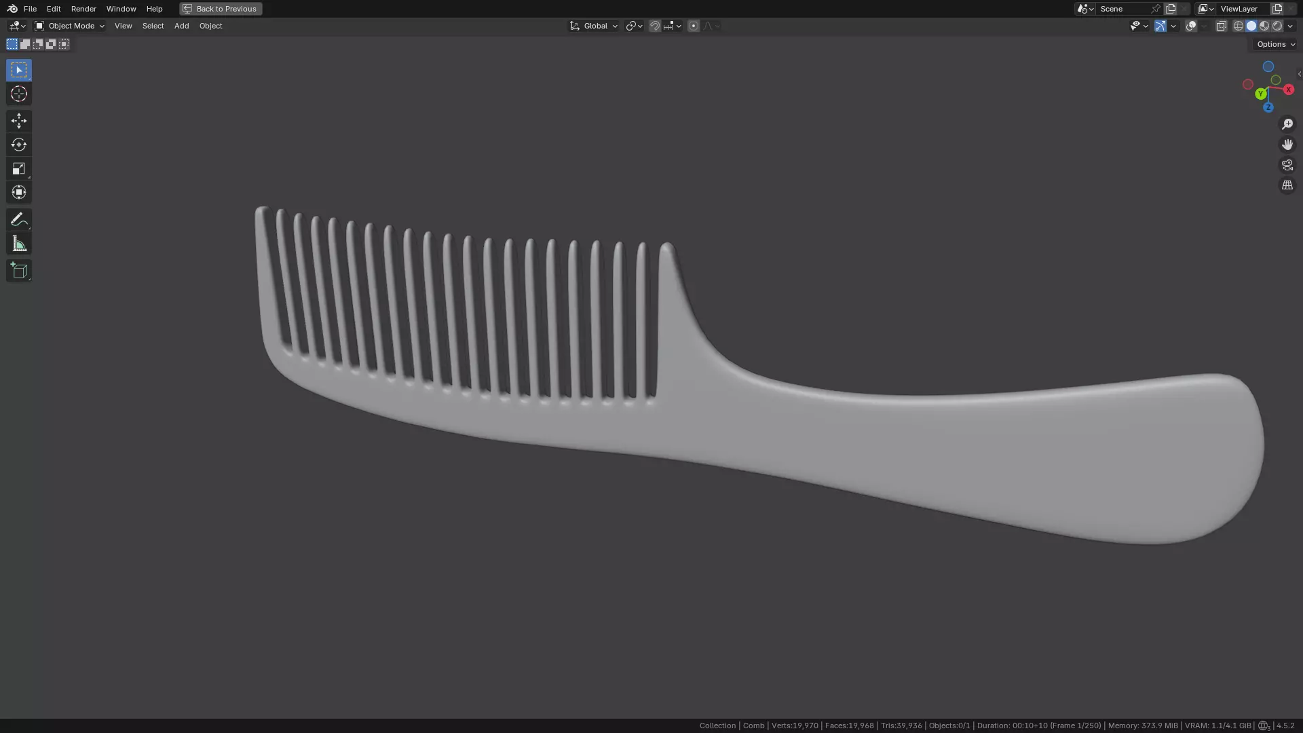
Task: Open the Render menu
Action: coord(83,9)
